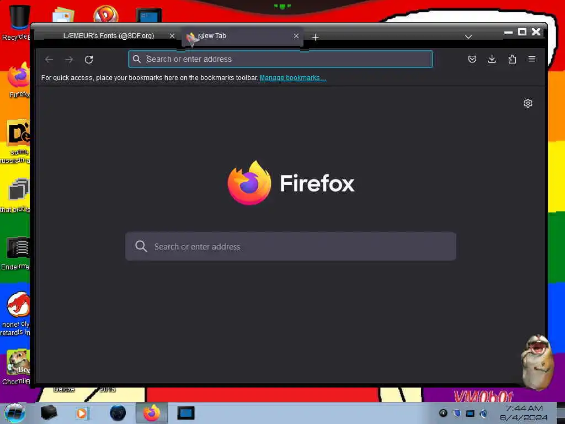Click the shield icon in system tray
This screenshot has width=565, height=424.
tap(456, 413)
